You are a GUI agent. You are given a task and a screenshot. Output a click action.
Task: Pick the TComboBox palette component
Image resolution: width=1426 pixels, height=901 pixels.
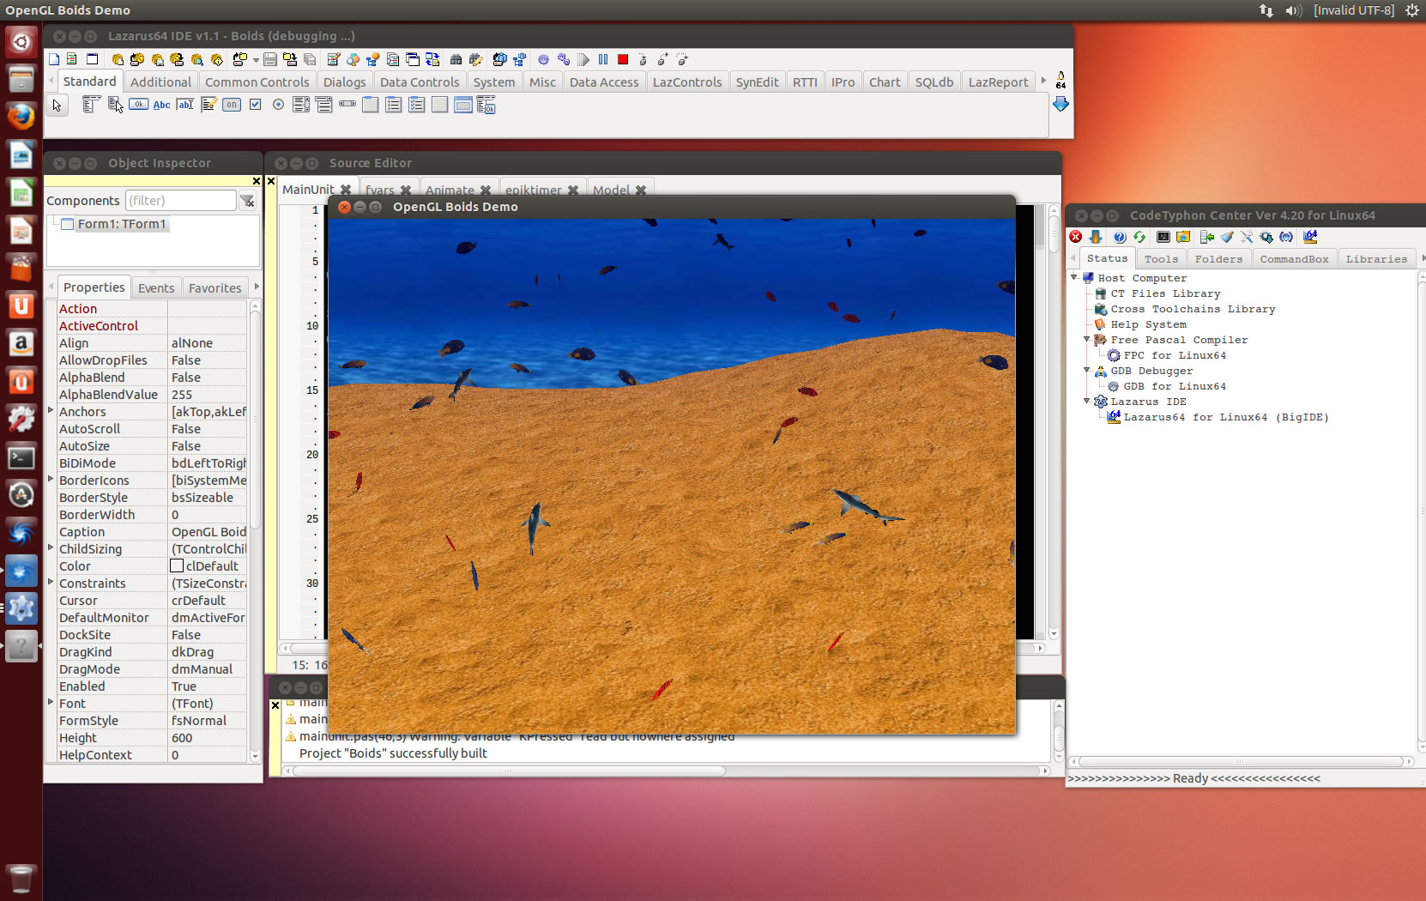coord(324,105)
